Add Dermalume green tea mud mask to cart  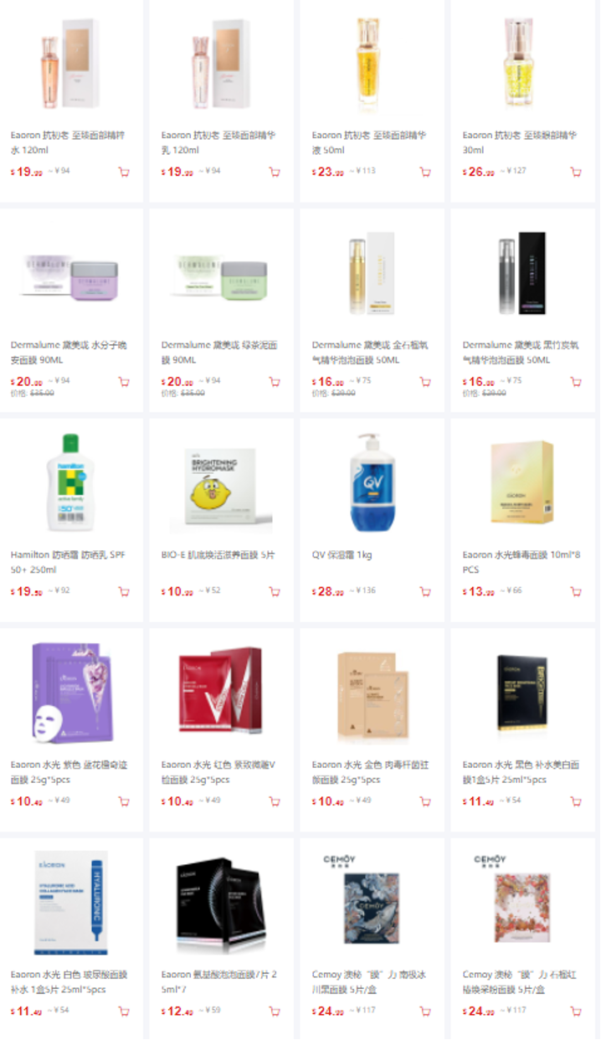275,382
